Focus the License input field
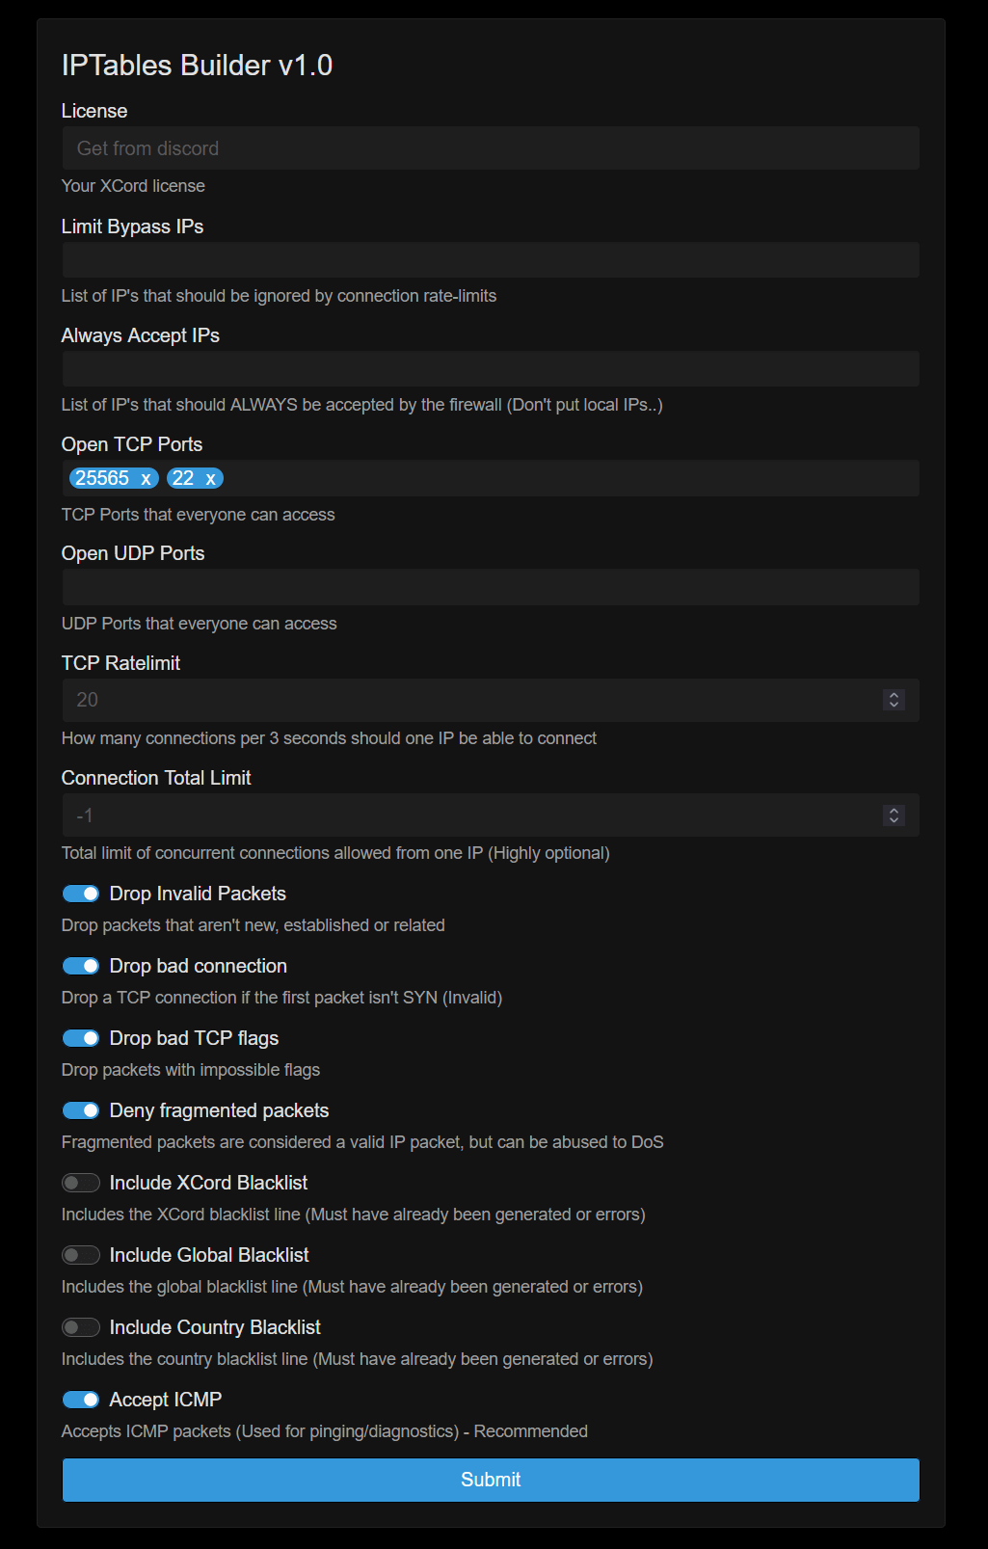Screen dimensions: 988x1549 pos(491,148)
